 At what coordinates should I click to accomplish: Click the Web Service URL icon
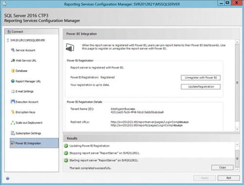[x=13, y=60]
